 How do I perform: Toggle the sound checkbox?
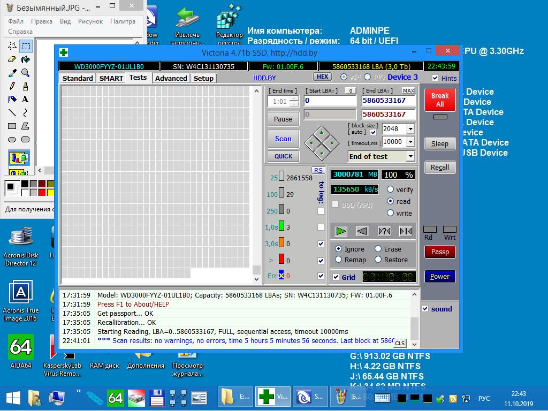pos(425,309)
